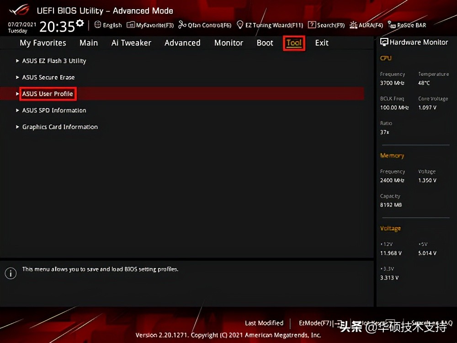This screenshot has width=457, height=343.
Task: Click the BIOS version copyright line
Action: [228, 335]
